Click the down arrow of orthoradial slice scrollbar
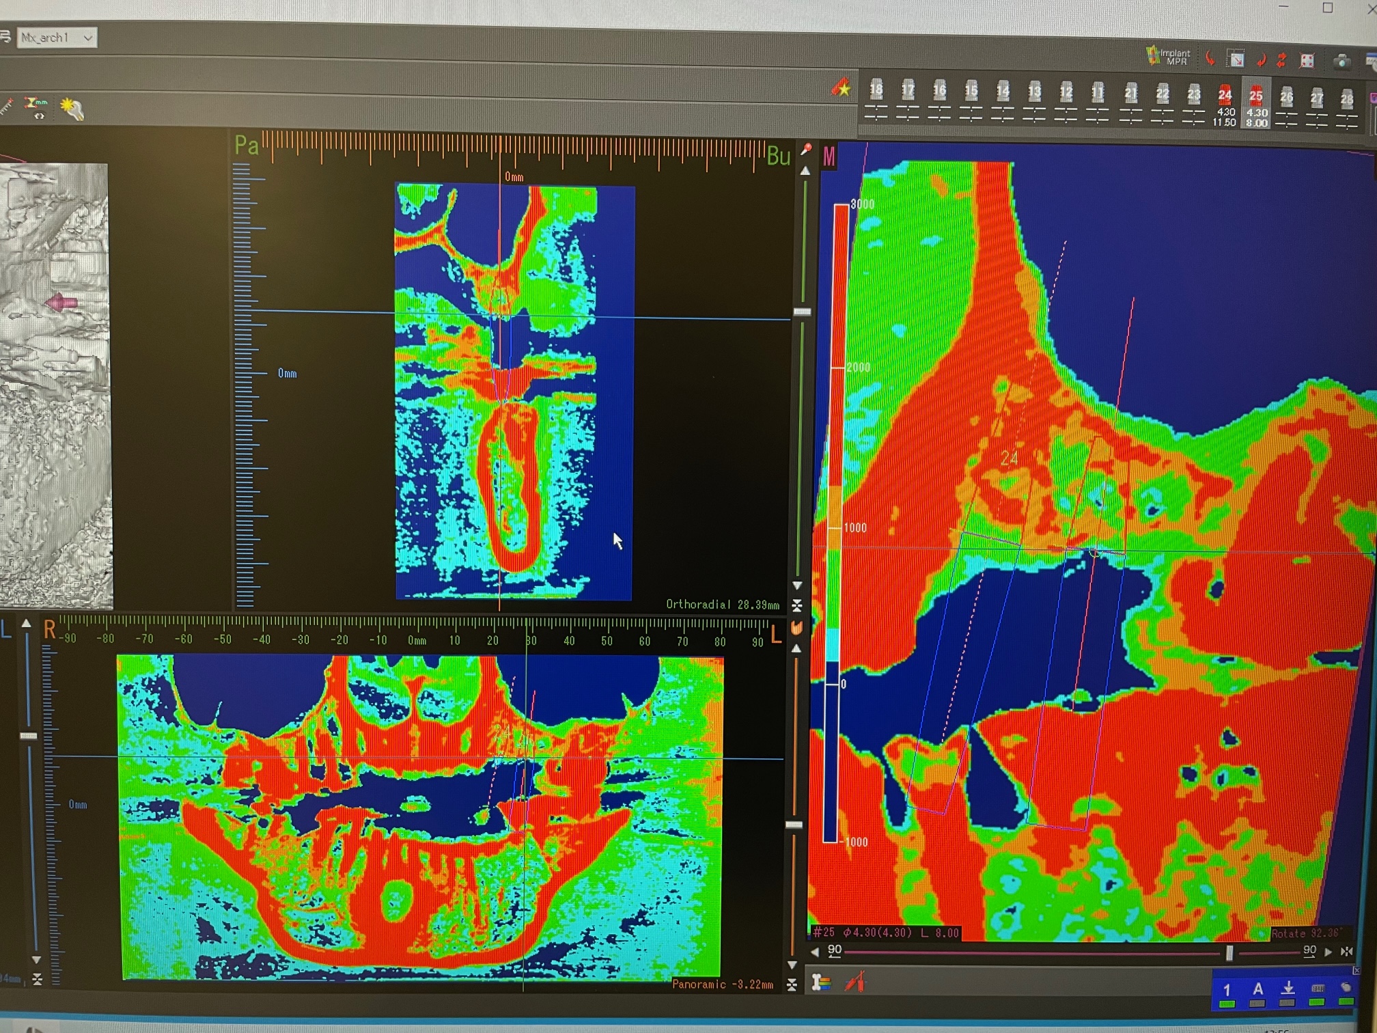 tap(797, 586)
